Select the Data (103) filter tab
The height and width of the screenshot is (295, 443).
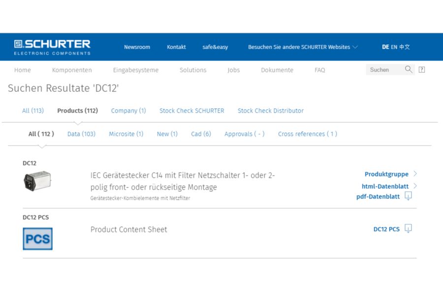click(81, 134)
